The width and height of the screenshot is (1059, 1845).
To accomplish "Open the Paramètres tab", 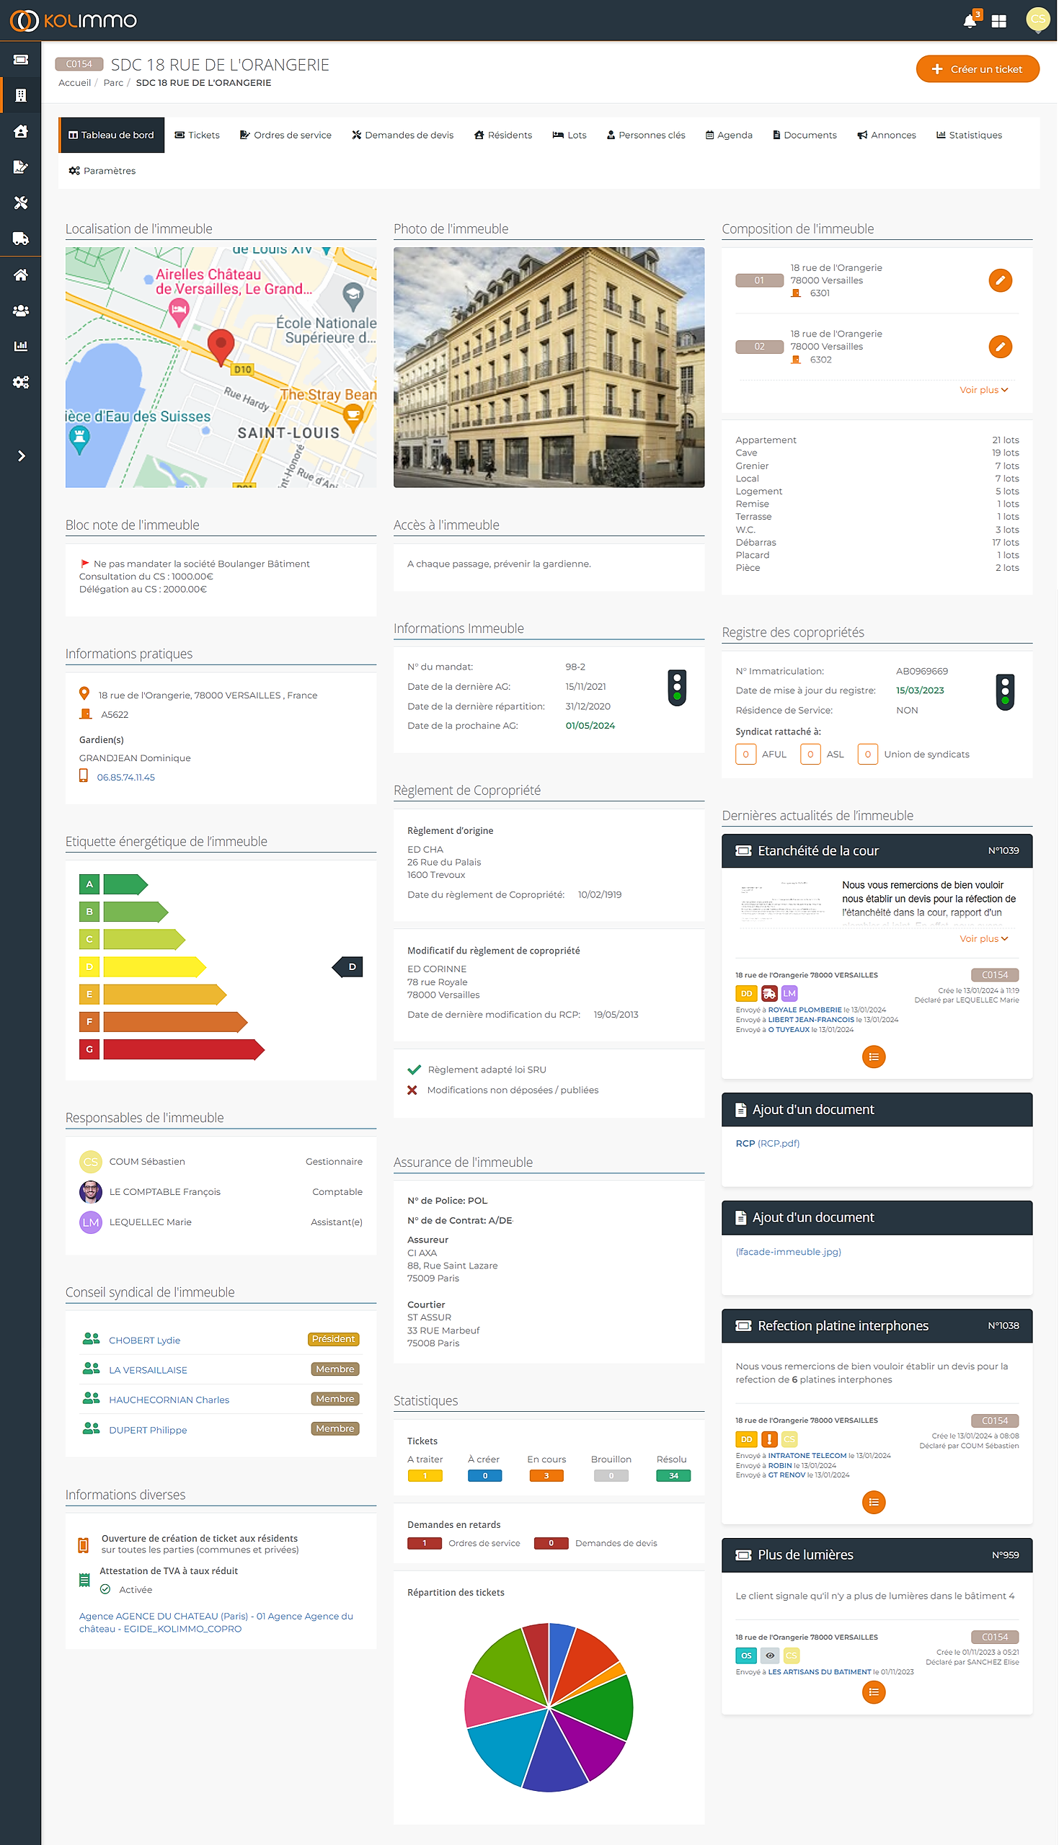I will [x=102, y=171].
